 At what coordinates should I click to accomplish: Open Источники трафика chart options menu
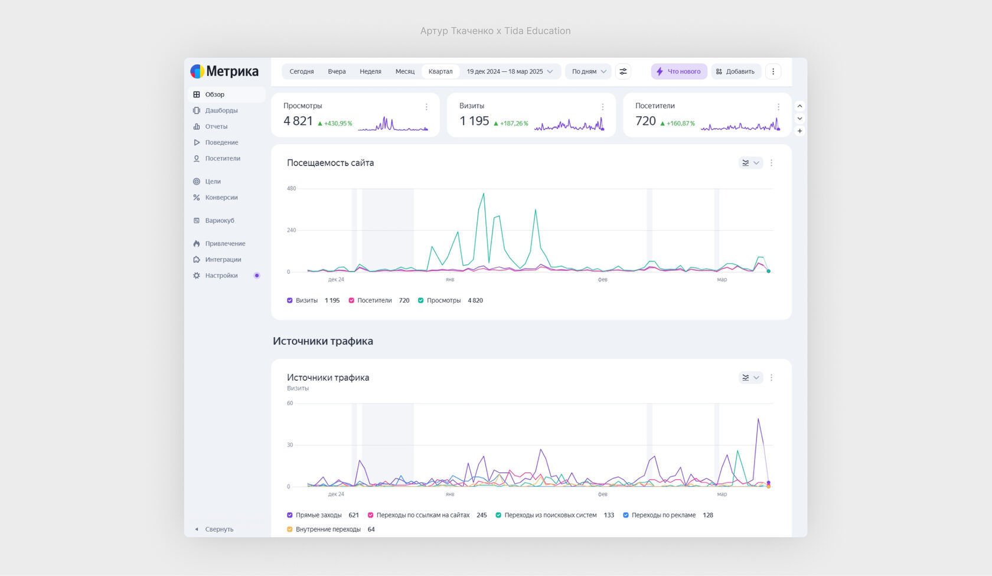pos(771,378)
